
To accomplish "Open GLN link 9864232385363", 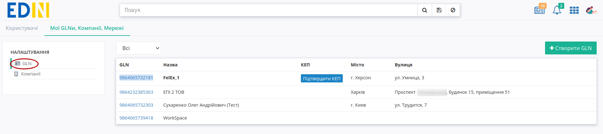I will click(x=136, y=92).
